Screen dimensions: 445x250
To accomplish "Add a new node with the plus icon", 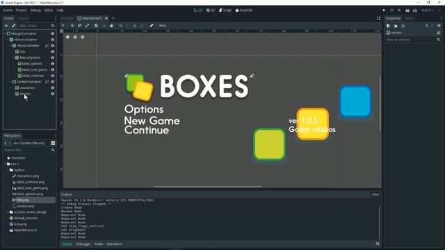I will pyautogui.click(x=6, y=26).
